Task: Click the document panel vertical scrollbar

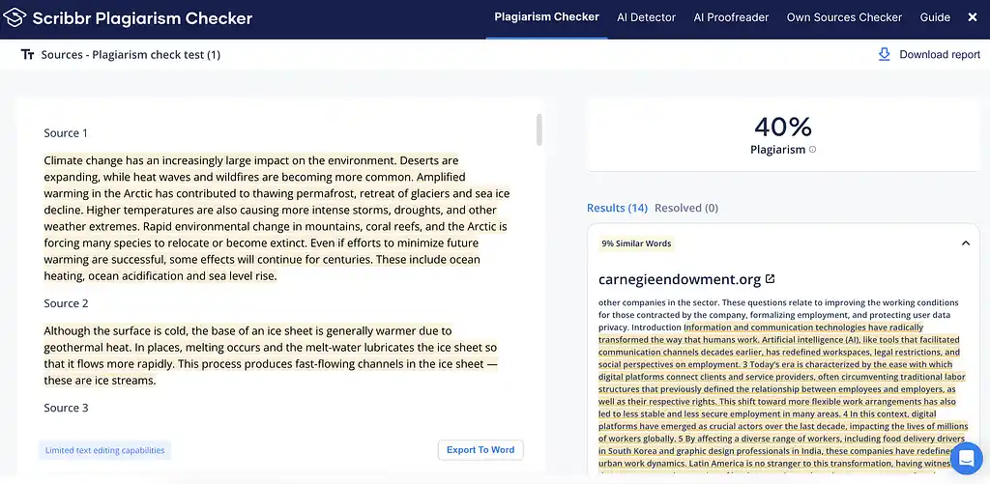Action: pyautogui.click(x=539, y=129)
